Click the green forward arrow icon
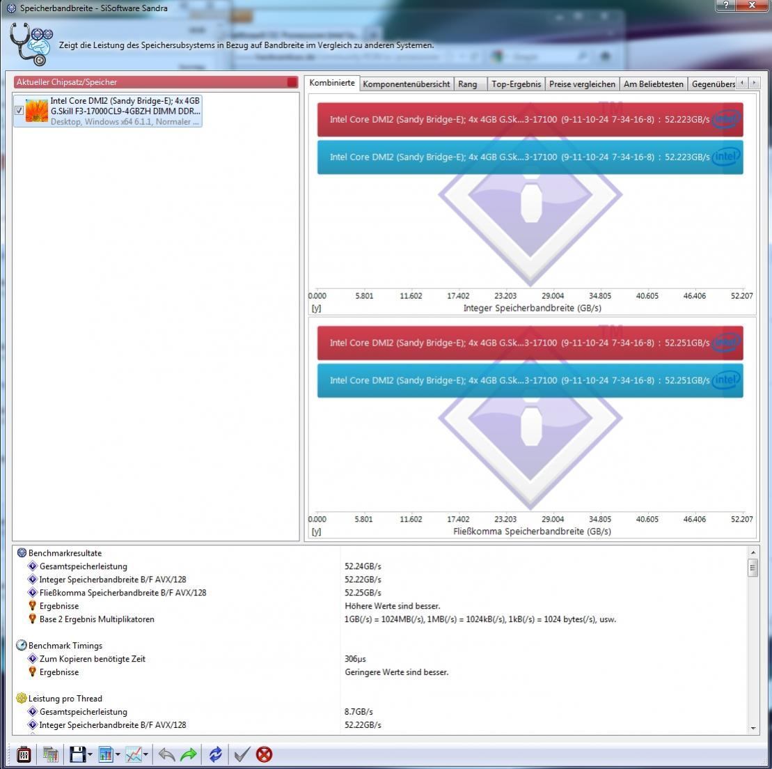 [x=189, y=754]
